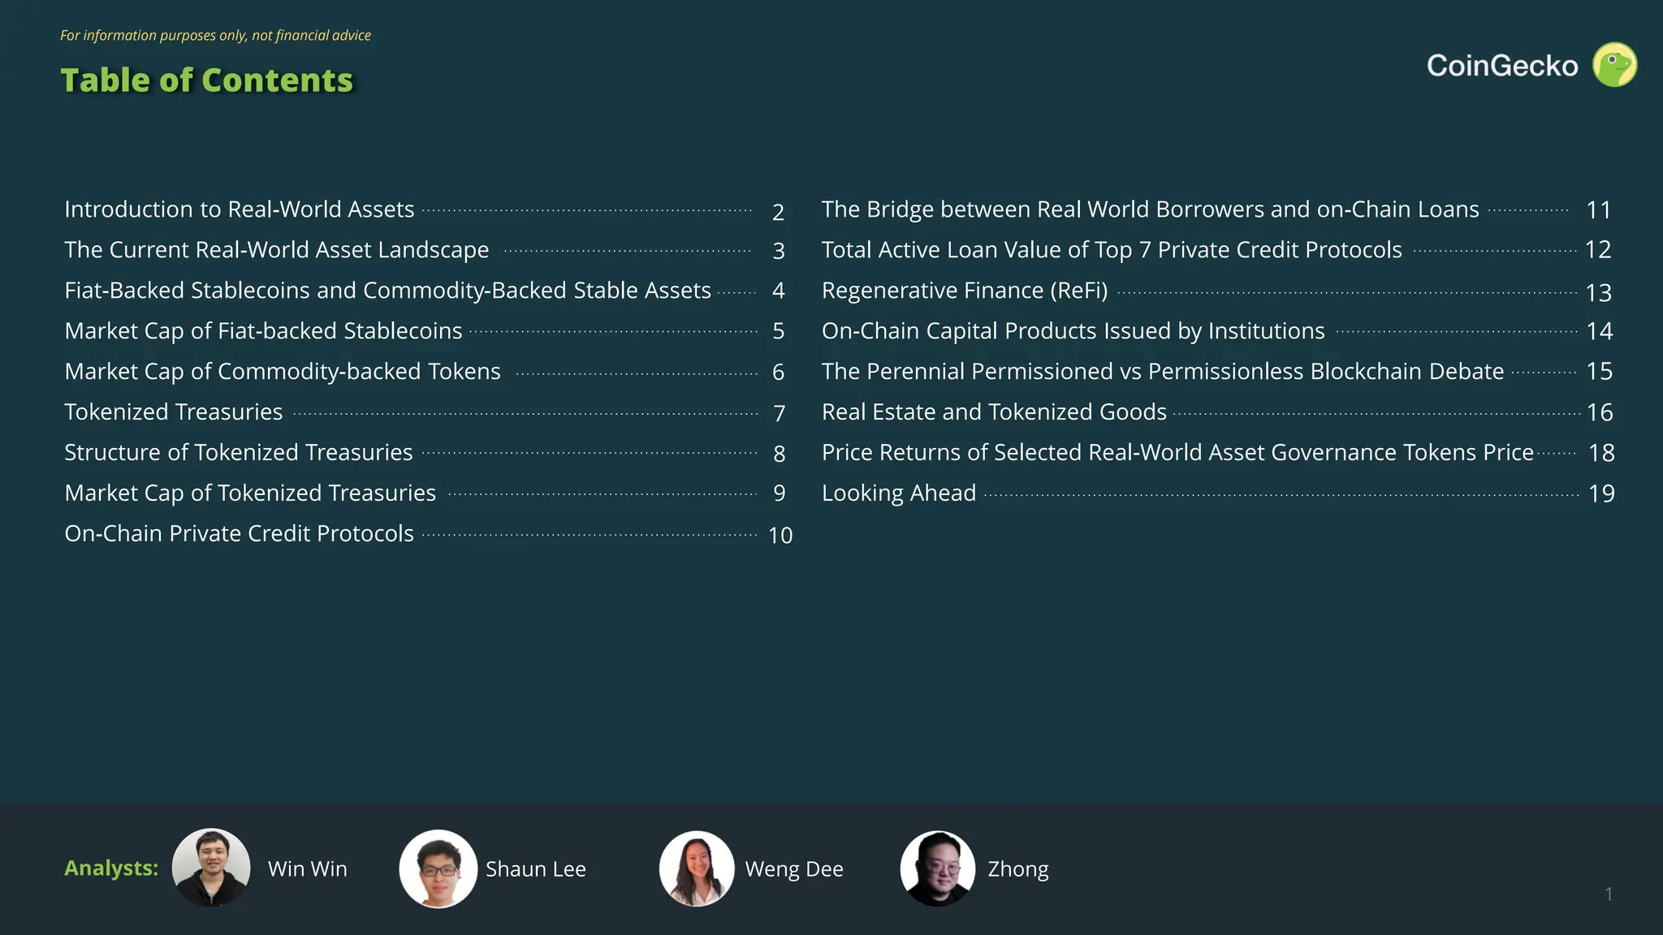Click Weng Dee's analyst photo
The height and width of the screenshot is (935, 1663).
click(697, 868)
